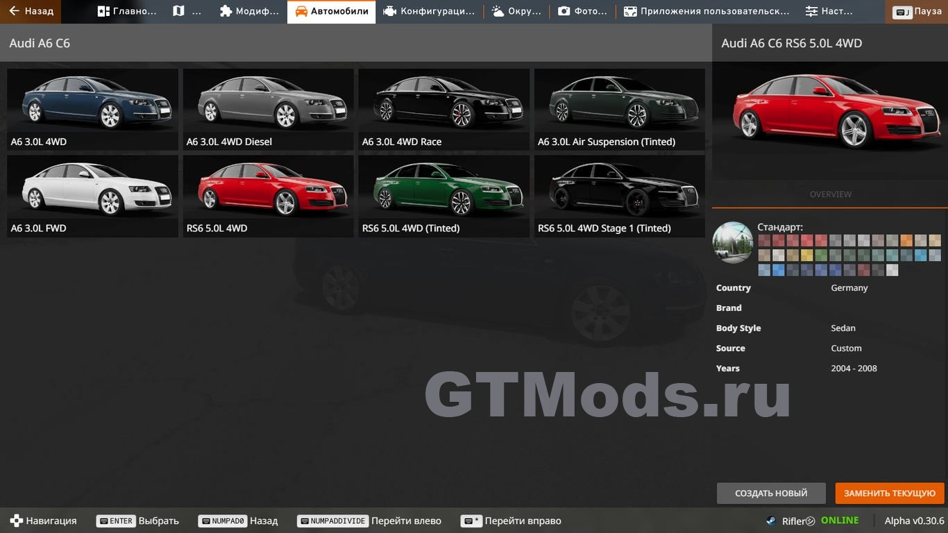This screenshot has width=948, height=533.
Task: Click the Audi A6 C6 RS6 5.0L 4WD title
Action: tap(792, 43)
